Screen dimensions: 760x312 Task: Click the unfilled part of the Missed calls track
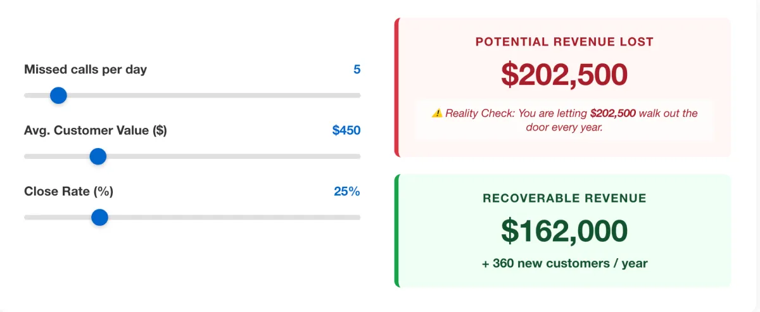click(x=222, y=96)
